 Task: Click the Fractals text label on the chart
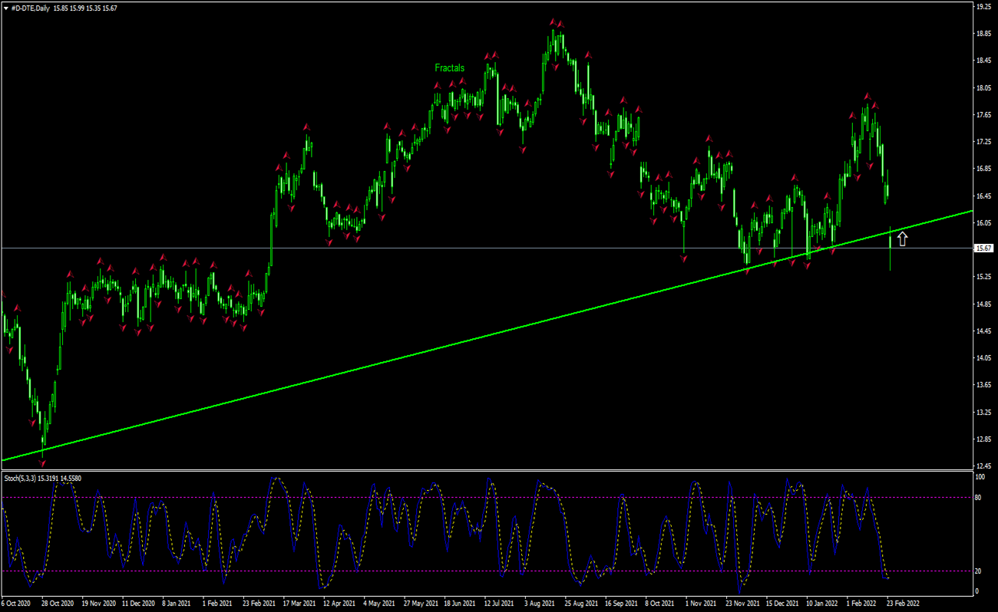click(x=449, y=67)
